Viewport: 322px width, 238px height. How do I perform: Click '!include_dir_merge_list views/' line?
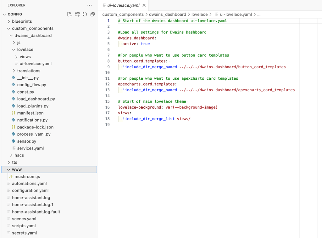point(157,119)
